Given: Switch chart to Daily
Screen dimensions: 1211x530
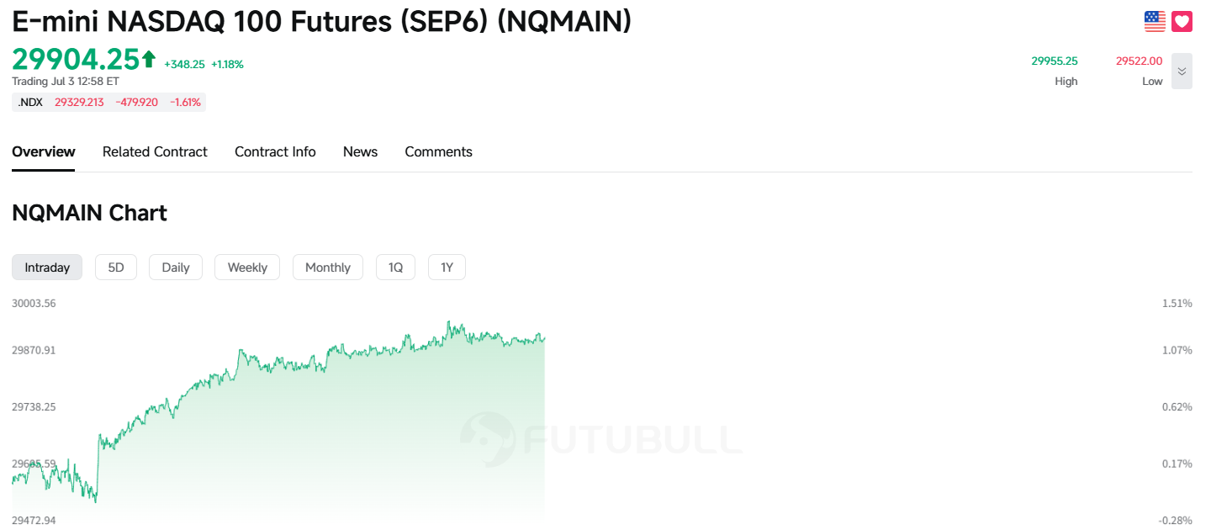Looking at the screenshot, I should click(x=176, y=267).
